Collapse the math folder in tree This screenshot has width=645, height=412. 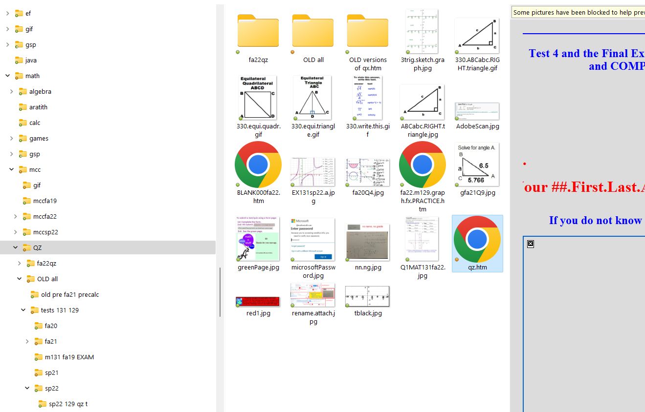click(7, 76)
